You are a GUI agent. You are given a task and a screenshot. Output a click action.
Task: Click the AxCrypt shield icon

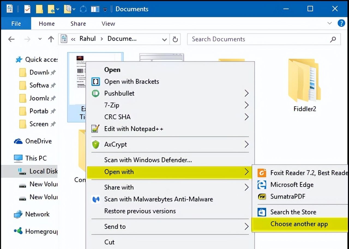point(95,144)
